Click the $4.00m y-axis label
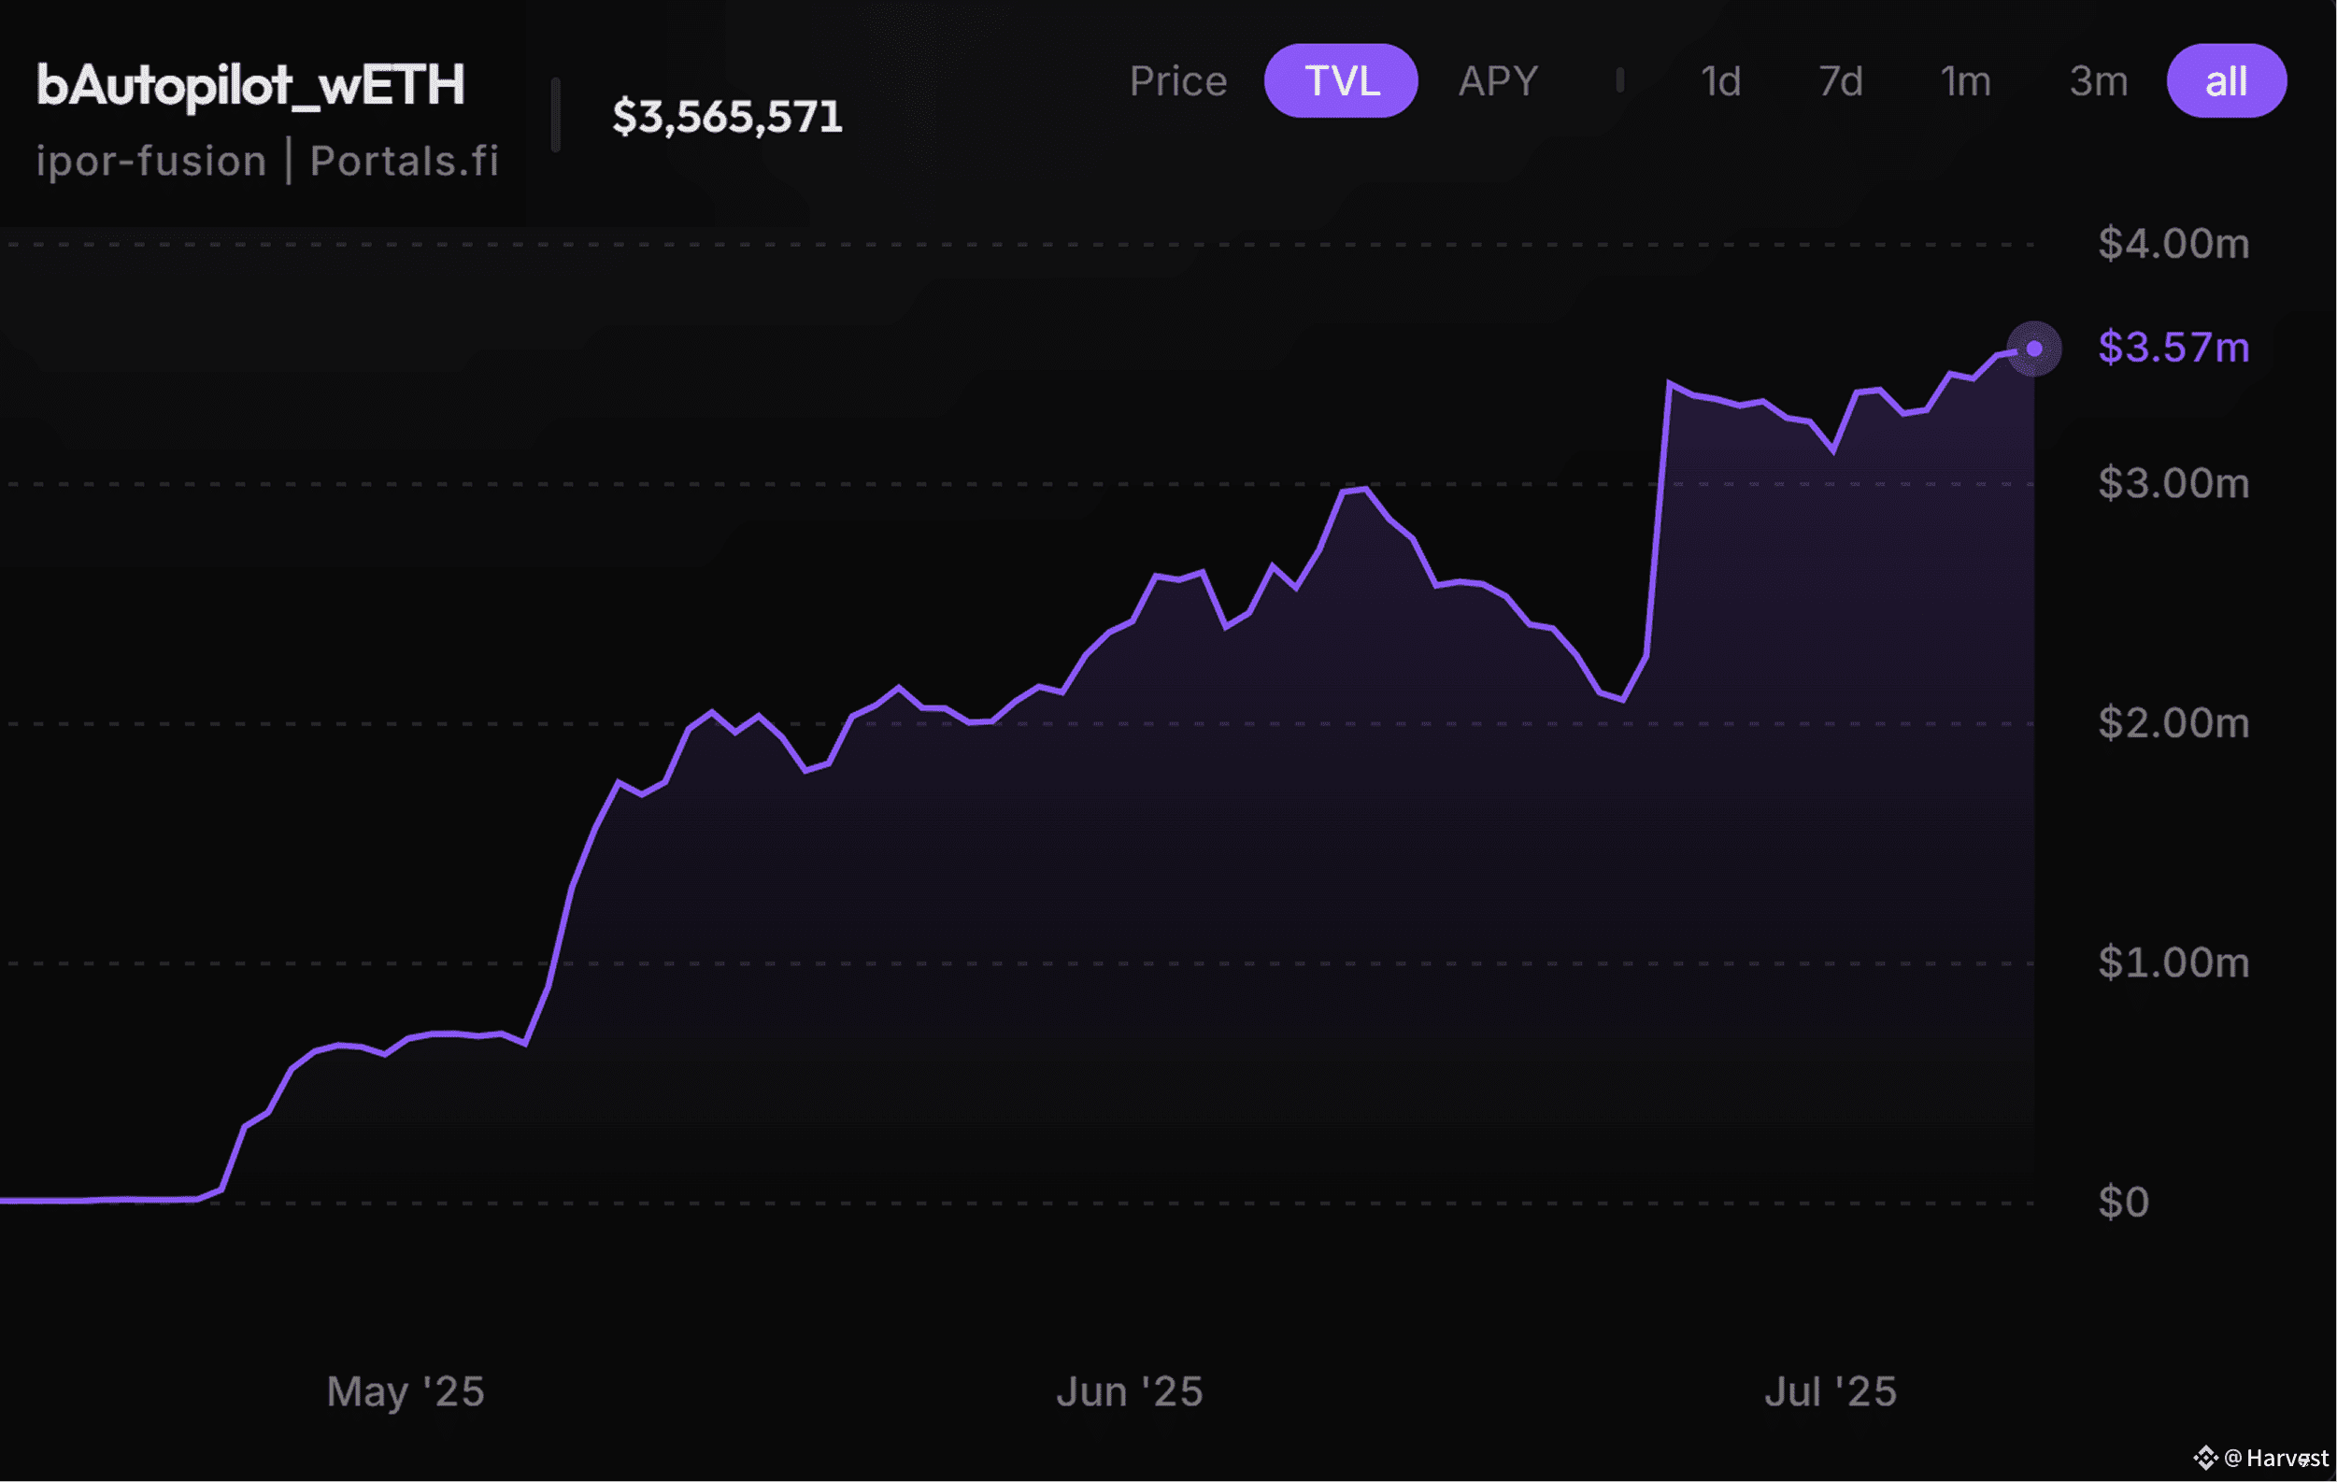The image size is (2337, 1482). point(2173,244)
